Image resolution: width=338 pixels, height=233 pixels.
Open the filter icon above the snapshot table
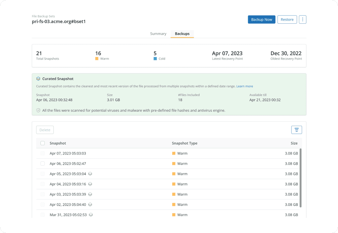296,130
